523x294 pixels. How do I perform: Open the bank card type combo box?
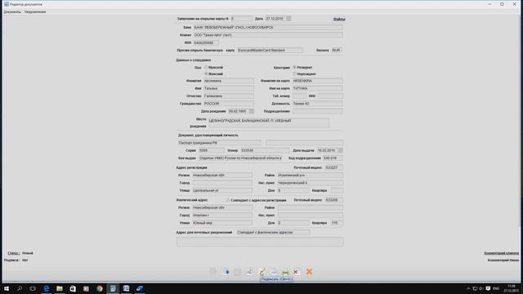270,51
